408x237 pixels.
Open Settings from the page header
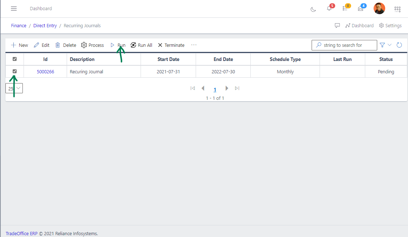pyautogui.click(x=390, y=26)
